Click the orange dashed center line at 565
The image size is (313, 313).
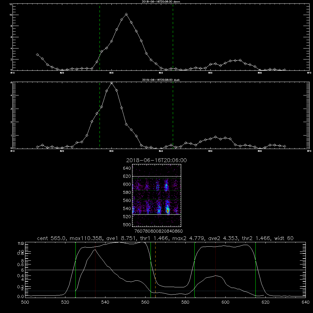(155, 270)
